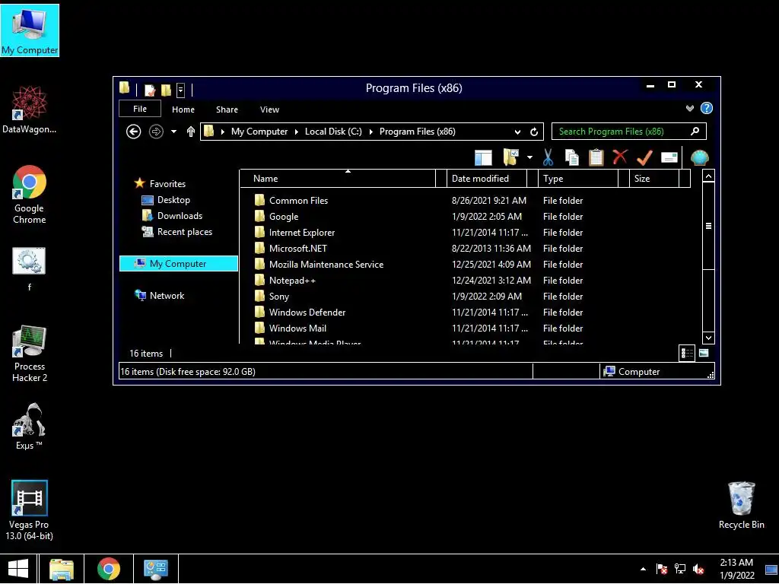Image resolution: width=779 pixels, height=584 pixels.
Task: Open the Windows Start button
Action: tap(18, 569)
